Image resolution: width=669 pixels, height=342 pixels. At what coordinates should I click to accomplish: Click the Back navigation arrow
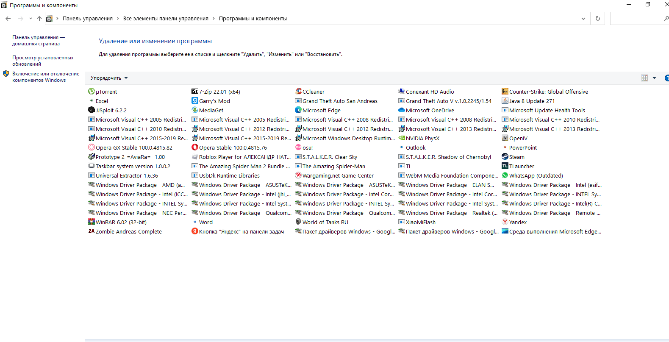(x=8, y=19)
